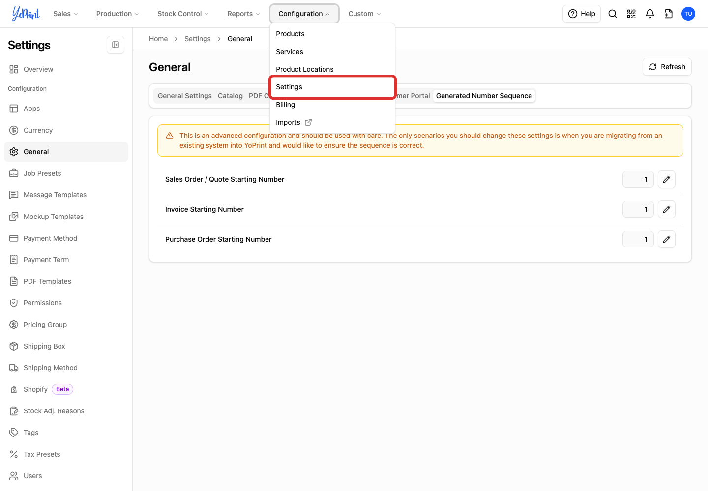Collapse the Configuration dropdown menu

point(304,14)
